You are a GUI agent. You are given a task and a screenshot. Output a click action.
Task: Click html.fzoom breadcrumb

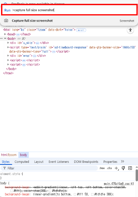9,155
